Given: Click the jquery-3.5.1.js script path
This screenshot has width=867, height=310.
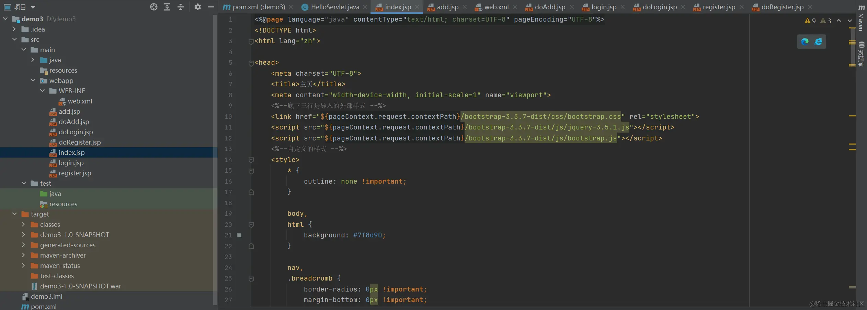Looking at the screenshot, I should tap(547, 127).
